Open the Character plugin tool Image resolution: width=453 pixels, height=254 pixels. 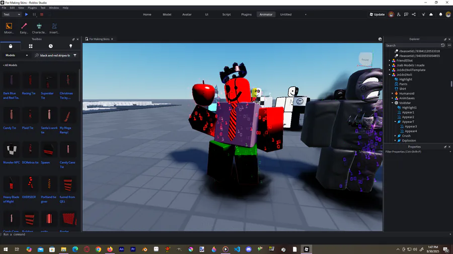coord(39,28)
